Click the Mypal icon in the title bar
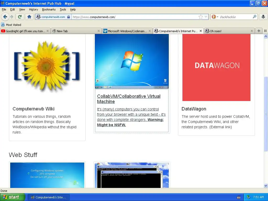This screenshot has width=268, height=201. (2, 3)
